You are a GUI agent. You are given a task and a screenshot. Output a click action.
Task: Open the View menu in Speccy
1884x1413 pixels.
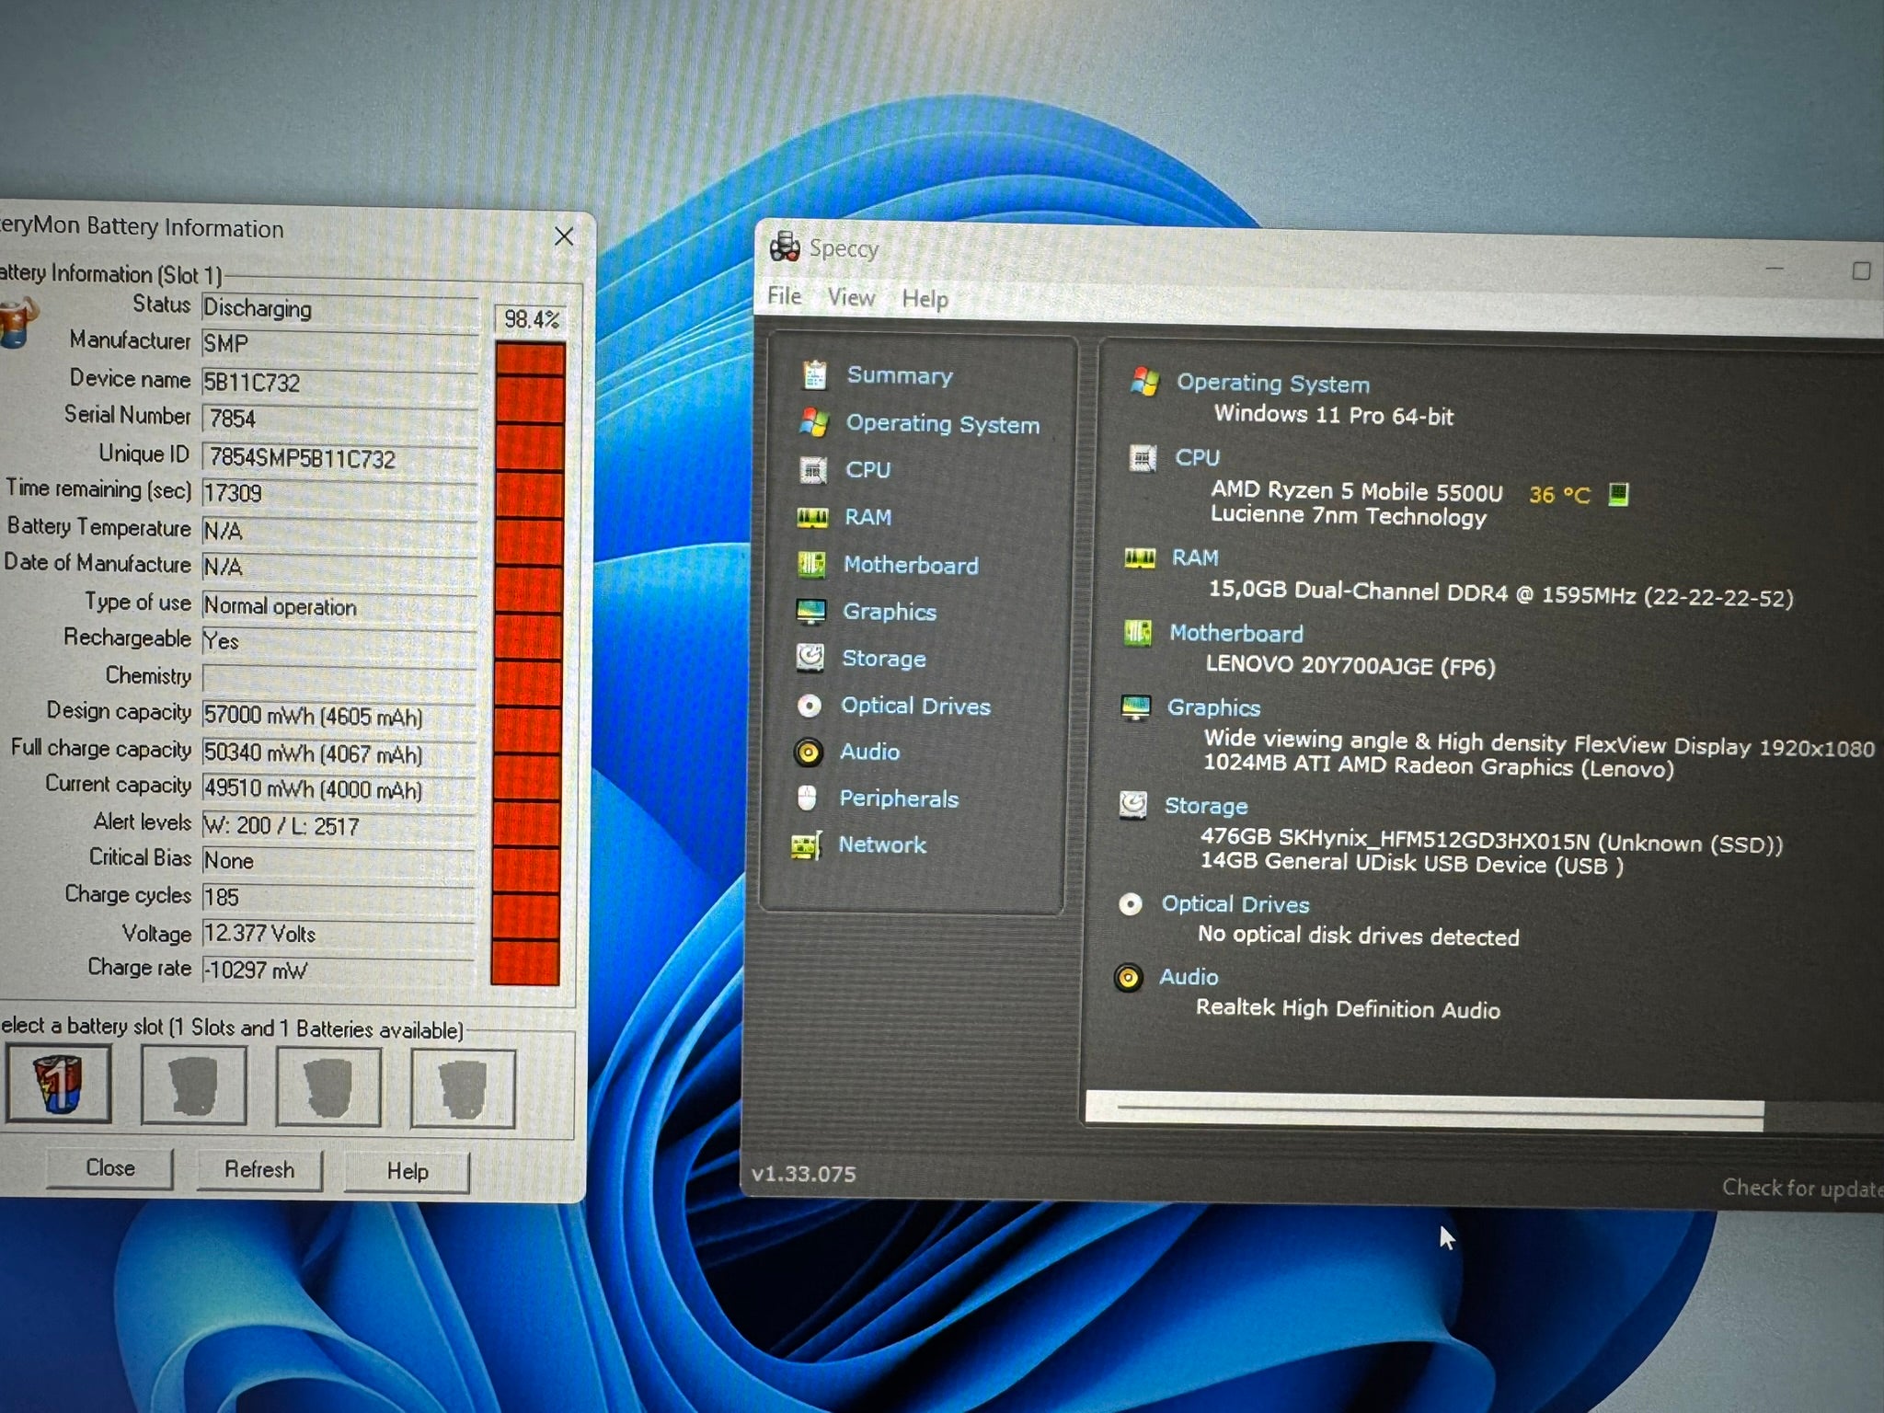(x=851, y=298)
